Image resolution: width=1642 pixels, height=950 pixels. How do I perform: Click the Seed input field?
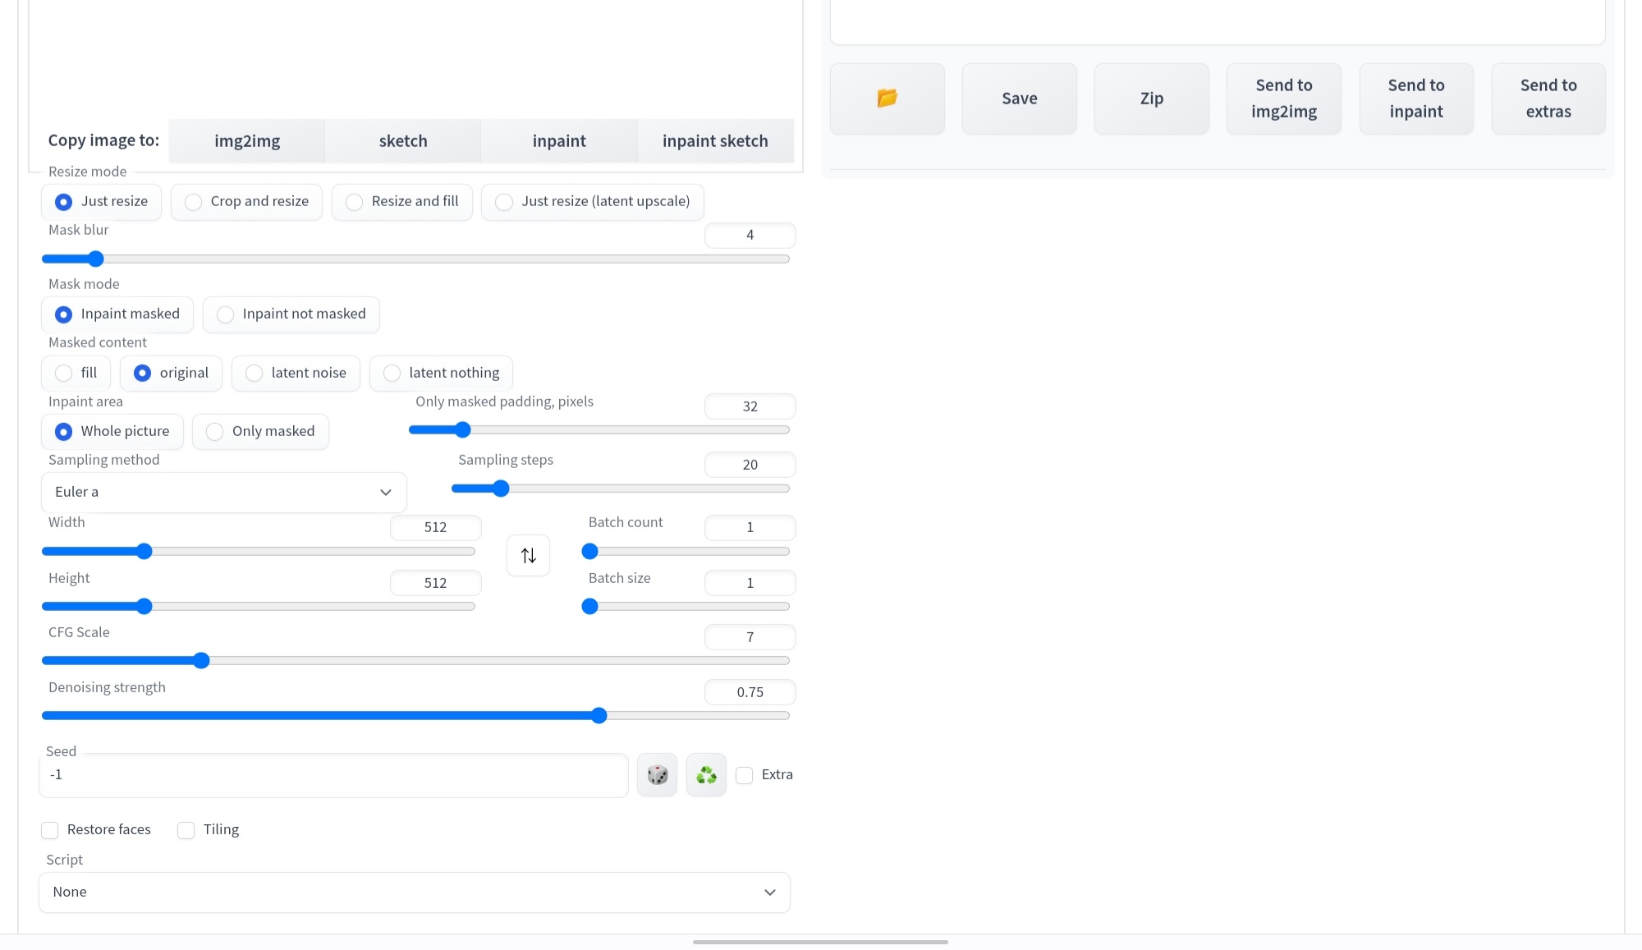[333, 775]
